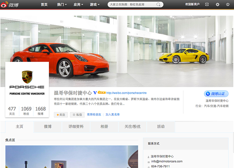Select the 主页 tab
The height and width of the screenshot is (168, 234).
(19, 127)
